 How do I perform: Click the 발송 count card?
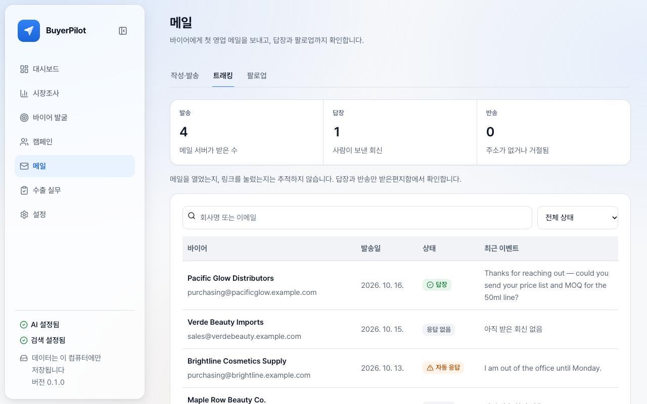coord(247,132)
